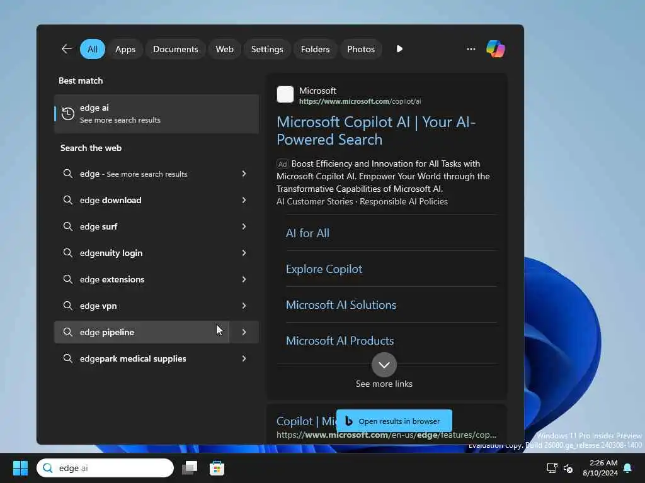Expand the edgepark medical supplies chevron
Viewport: 645px width, 483px height.
coord(244,358)
